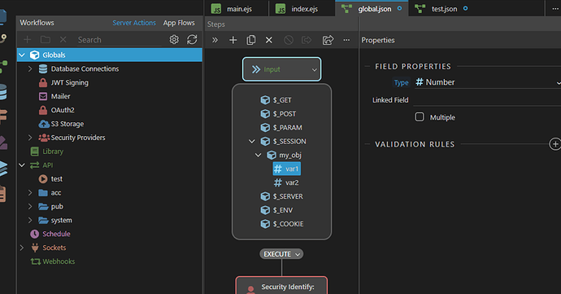561x294 pixels.
Task: Delete the selected step with the X icon
Action: click(269, 40)
